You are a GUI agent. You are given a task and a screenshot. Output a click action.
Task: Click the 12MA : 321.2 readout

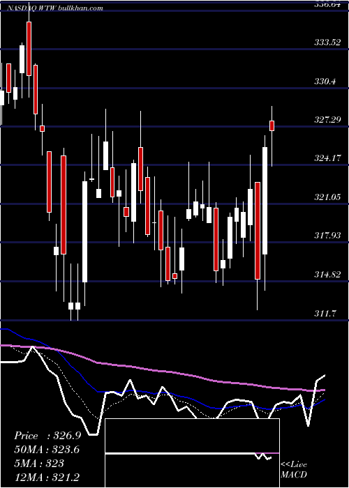47,477
